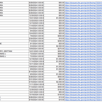Select the 11/4/2024 0:00:00 date cell
Viewport: 102px width, 102px height.
click(x=36, y=26)
